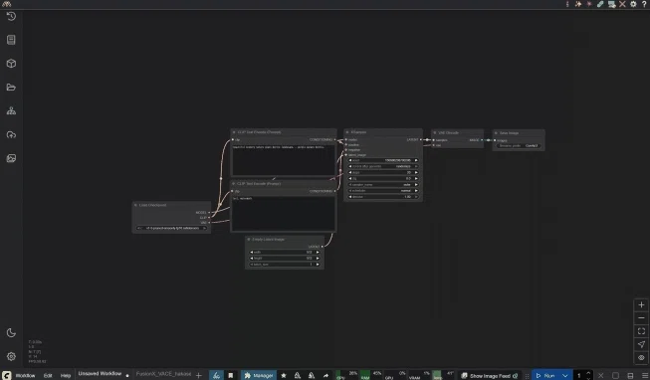Decrease the cfg value in KSampler

tap(350, 179)
